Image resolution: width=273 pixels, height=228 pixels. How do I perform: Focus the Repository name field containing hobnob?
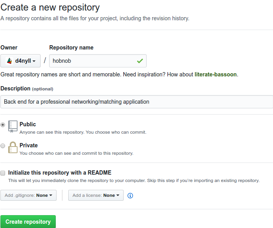pos(94,61)
